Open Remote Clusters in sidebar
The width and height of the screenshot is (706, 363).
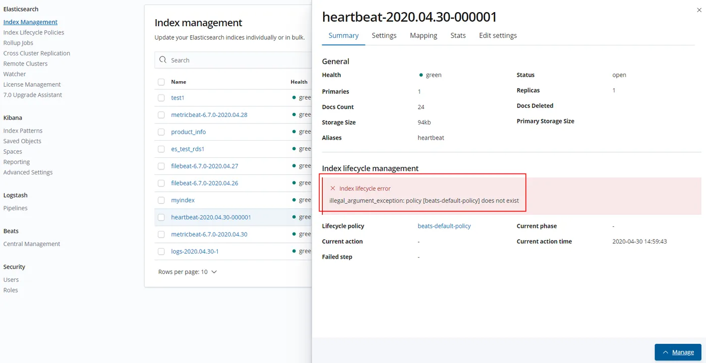[25, 64]
